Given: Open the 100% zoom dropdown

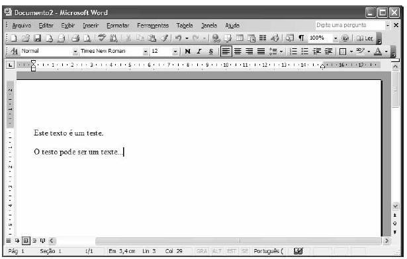Looking at the screenshot, I should (336, 38).
